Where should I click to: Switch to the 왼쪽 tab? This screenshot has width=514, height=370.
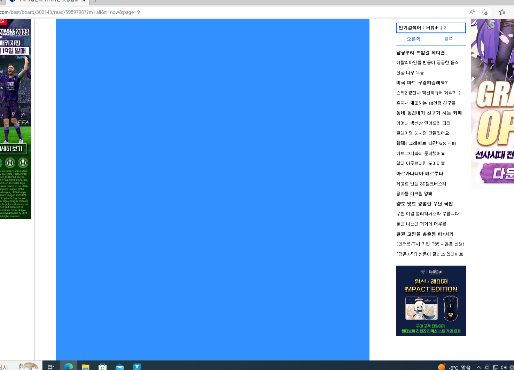[449, 39]
